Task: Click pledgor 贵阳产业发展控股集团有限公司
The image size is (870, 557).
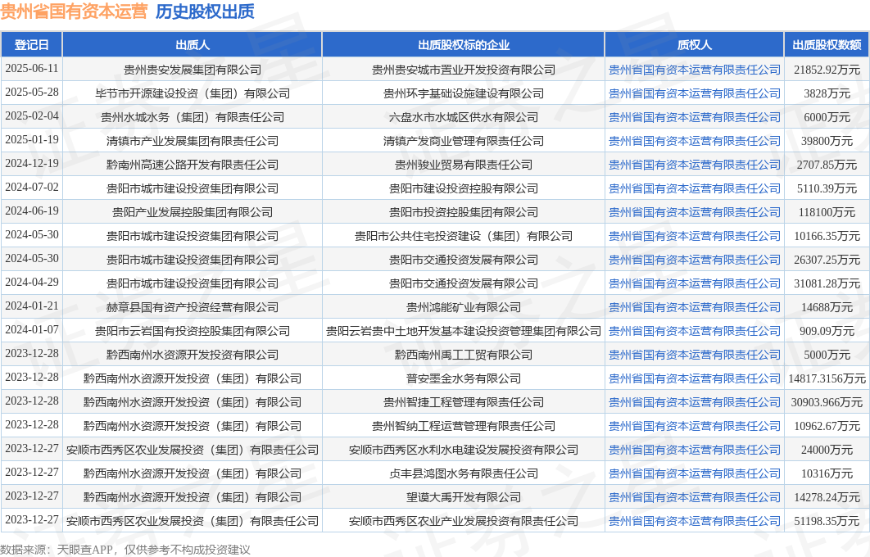Action: pyautogui.click(x=193, y=212)
